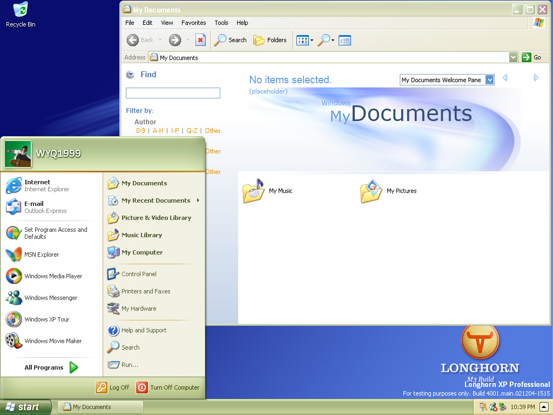Viewport: 553px width, 415px height.
Task: Click the Search magnifier in Explorer toolbar
Action: pos(231,40)
